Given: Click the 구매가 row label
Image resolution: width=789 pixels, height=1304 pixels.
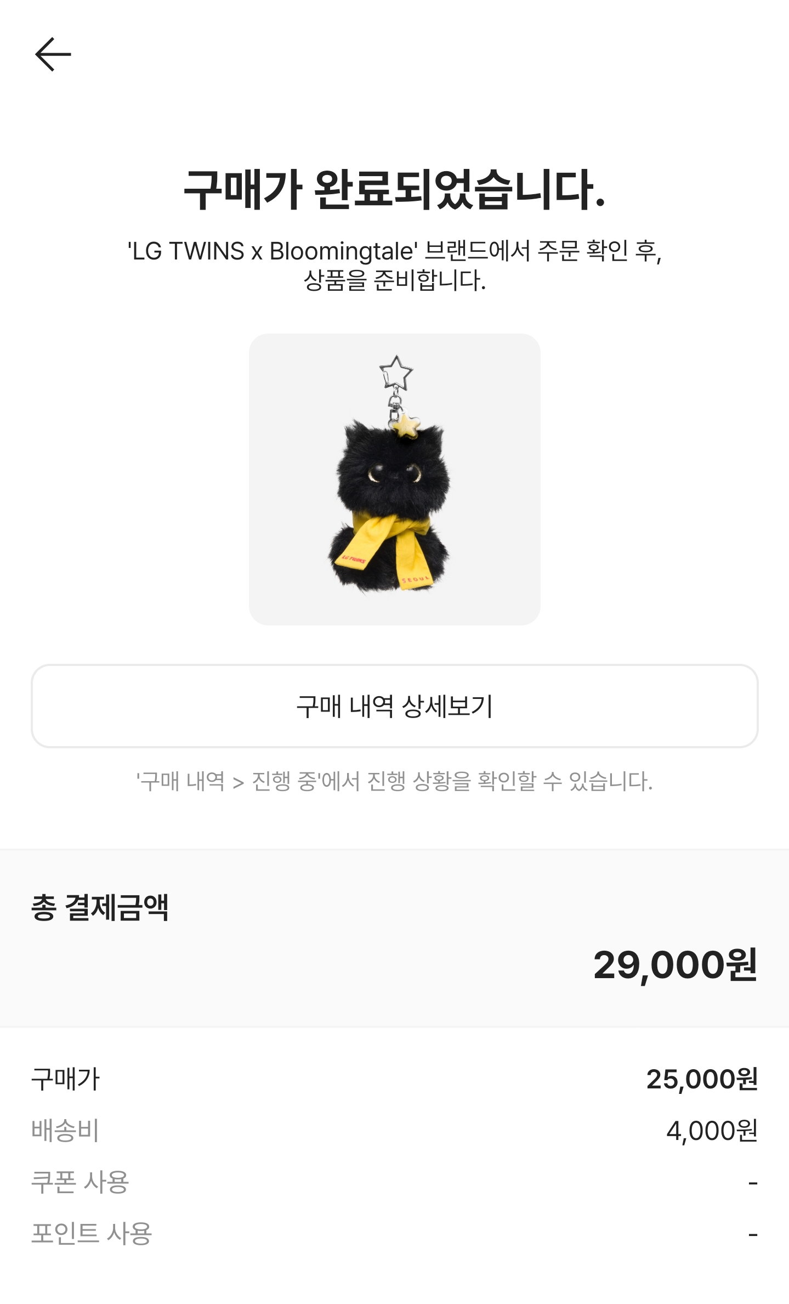Looking at the screenshot, I should point(65,1079).
